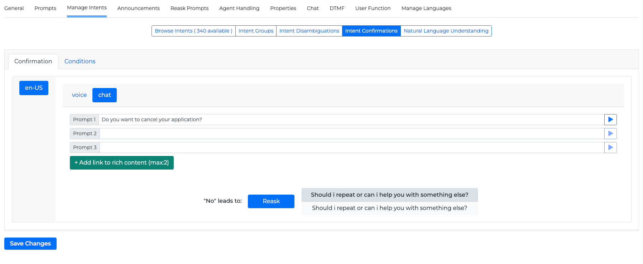
Task: Select the chat channel toggle
Action: pos(104,95)
